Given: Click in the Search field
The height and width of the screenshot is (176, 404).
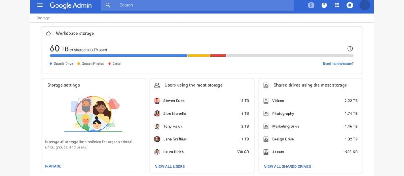Looking at the screenshot, I should [197, 5].
